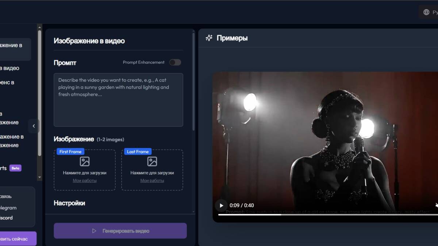Enable the Prompt Enhancement toggle

[x=175, y=62]
